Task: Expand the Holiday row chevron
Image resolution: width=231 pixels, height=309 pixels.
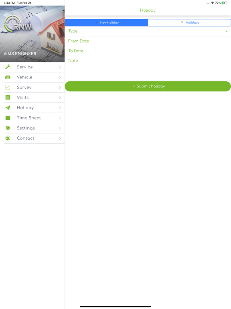Action: (x=60, y=108)
